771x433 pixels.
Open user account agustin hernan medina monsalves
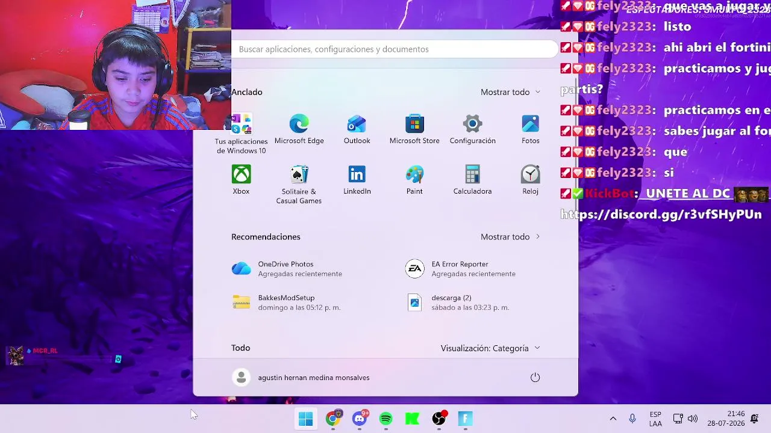coord(301,378)
